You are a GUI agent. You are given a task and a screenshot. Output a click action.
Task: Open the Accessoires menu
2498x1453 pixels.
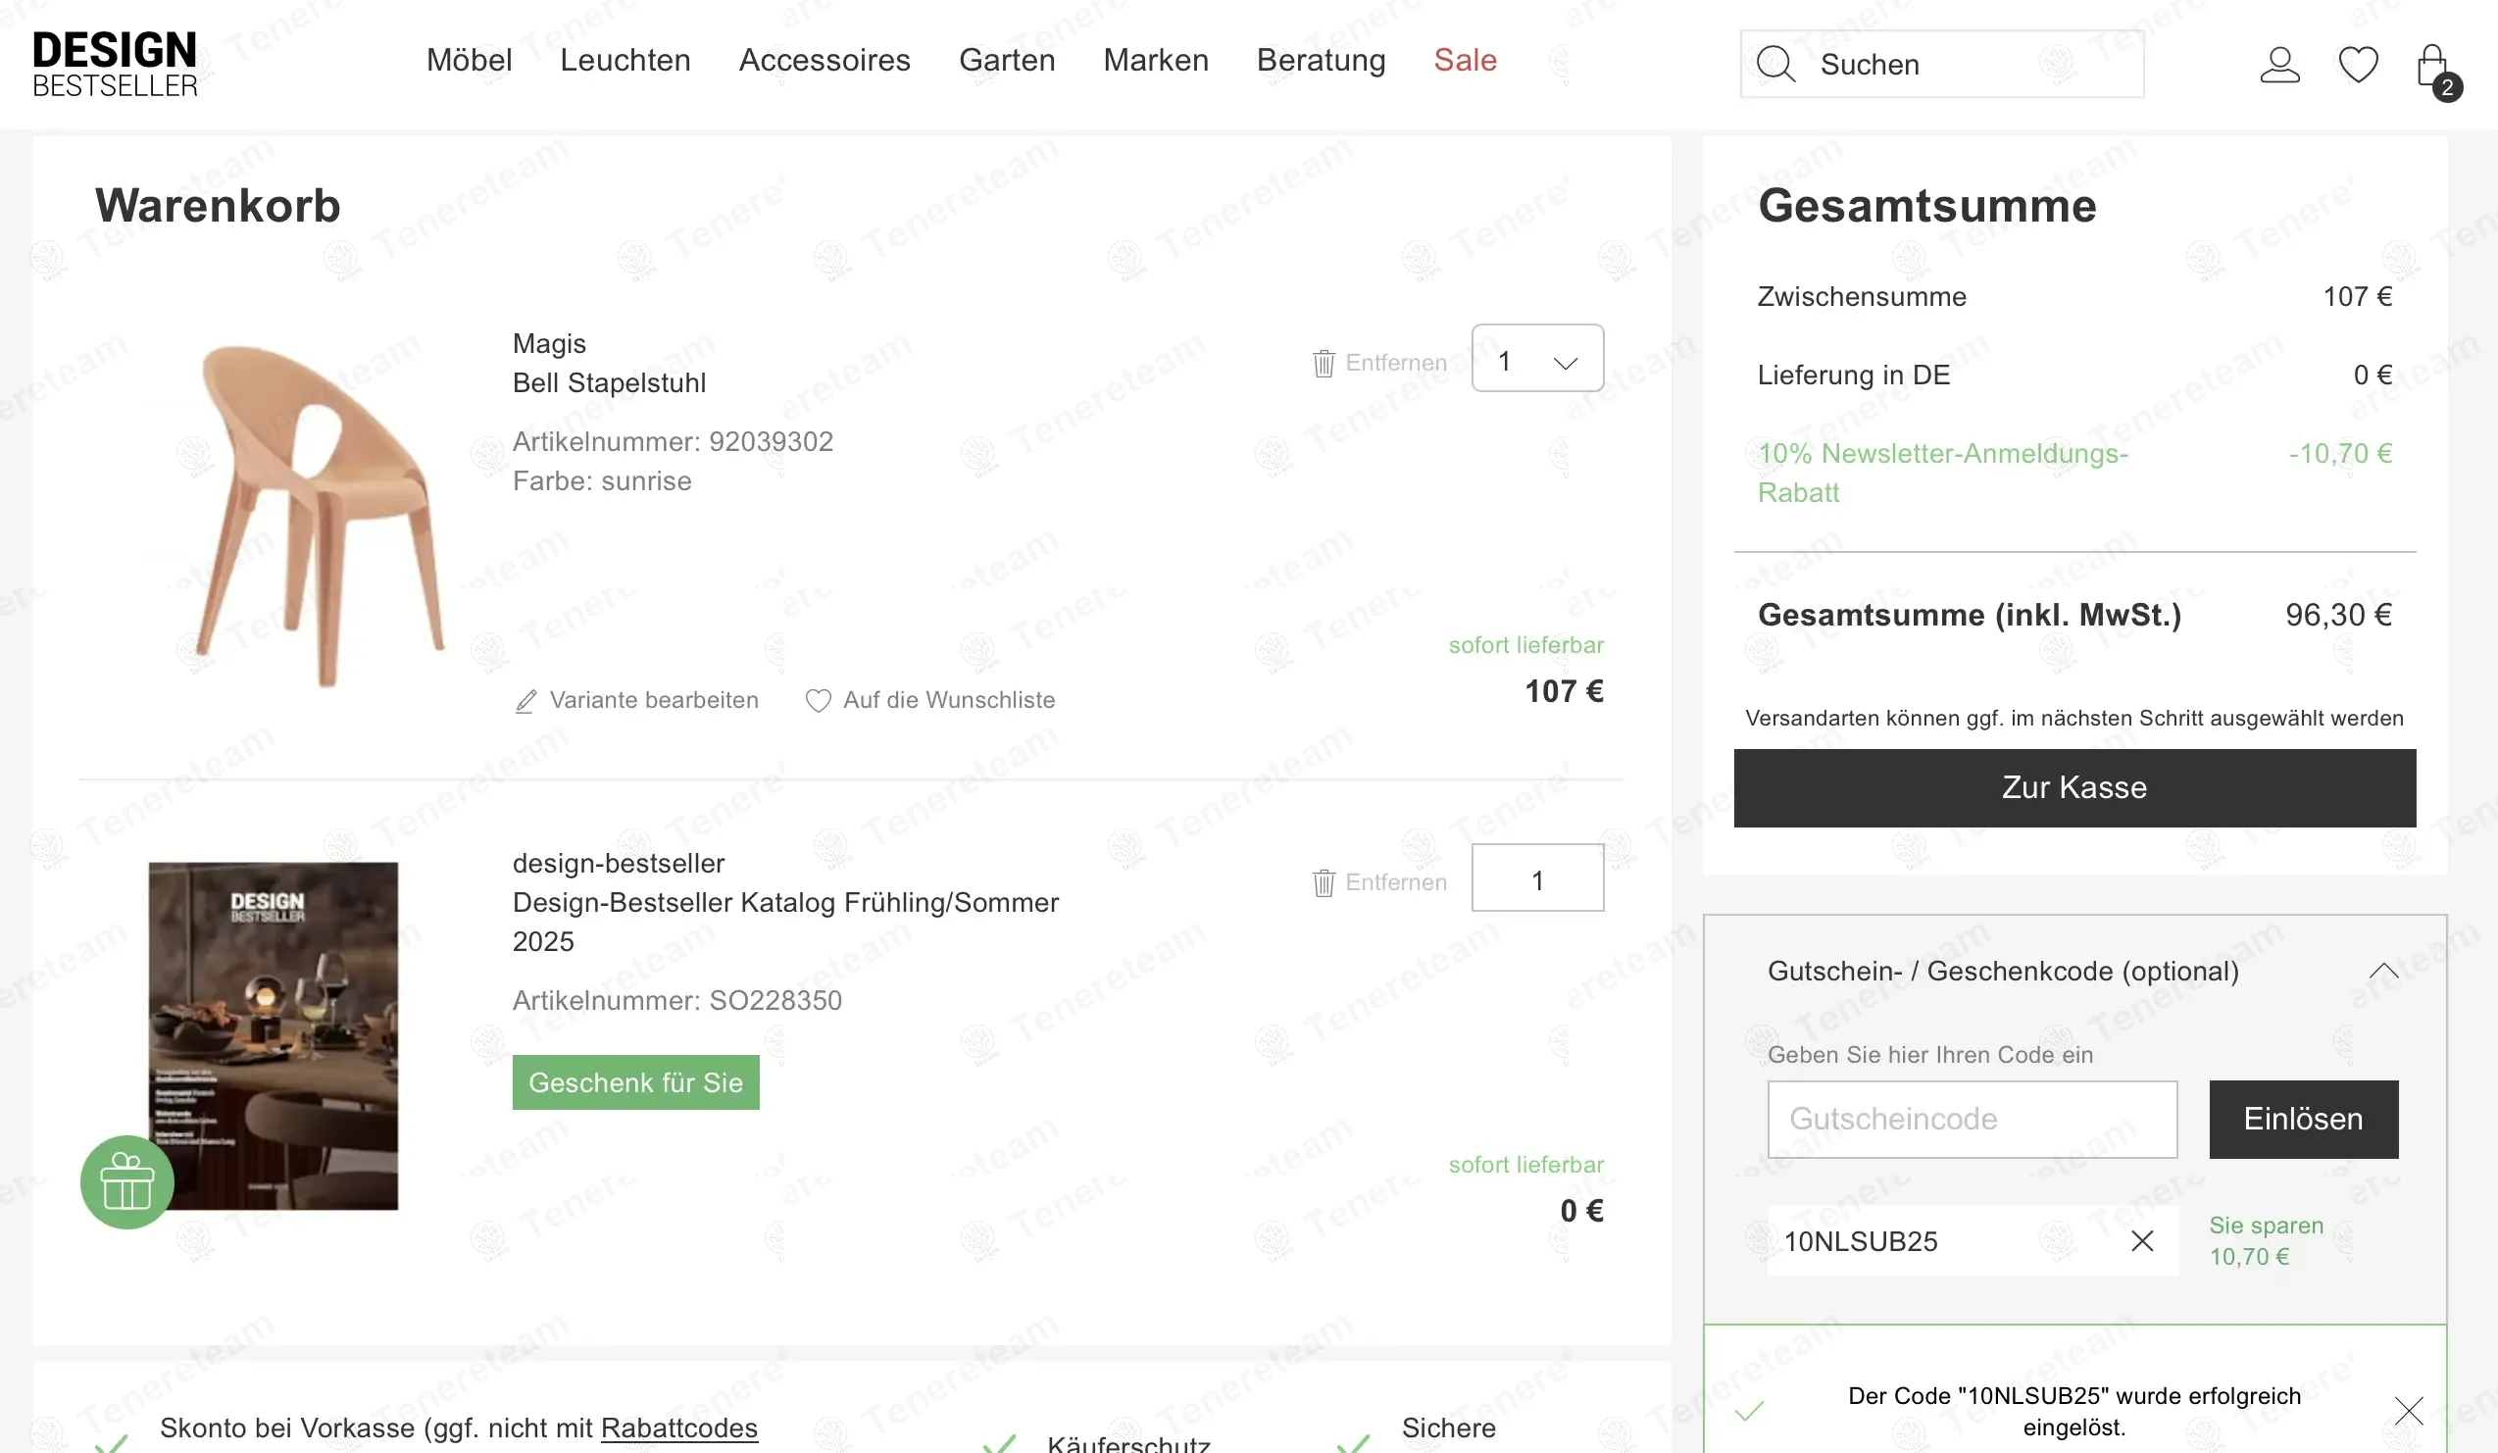(x=824, y=60)
